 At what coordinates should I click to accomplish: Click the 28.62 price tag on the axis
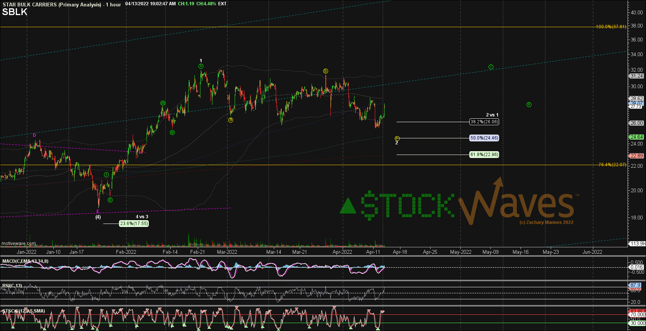pos(637,99)
